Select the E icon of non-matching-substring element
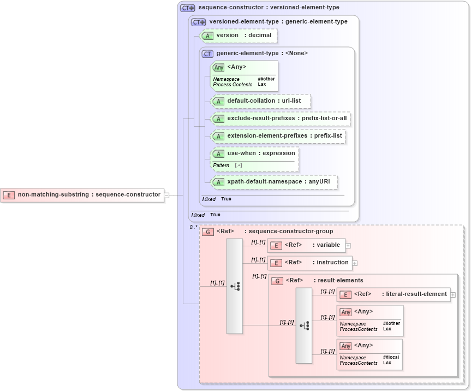The height and width of the screenshot is (391, 471). pos(9,194)
